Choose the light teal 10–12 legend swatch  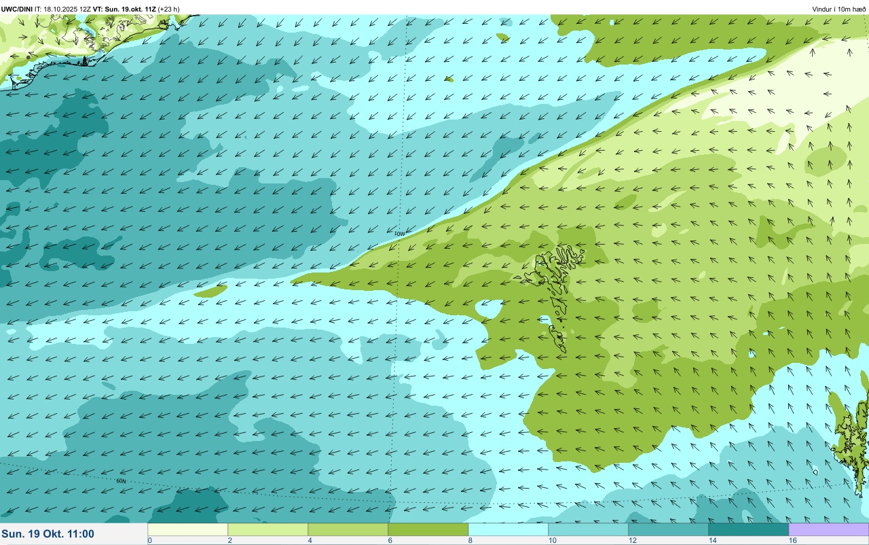click(589, 529)
